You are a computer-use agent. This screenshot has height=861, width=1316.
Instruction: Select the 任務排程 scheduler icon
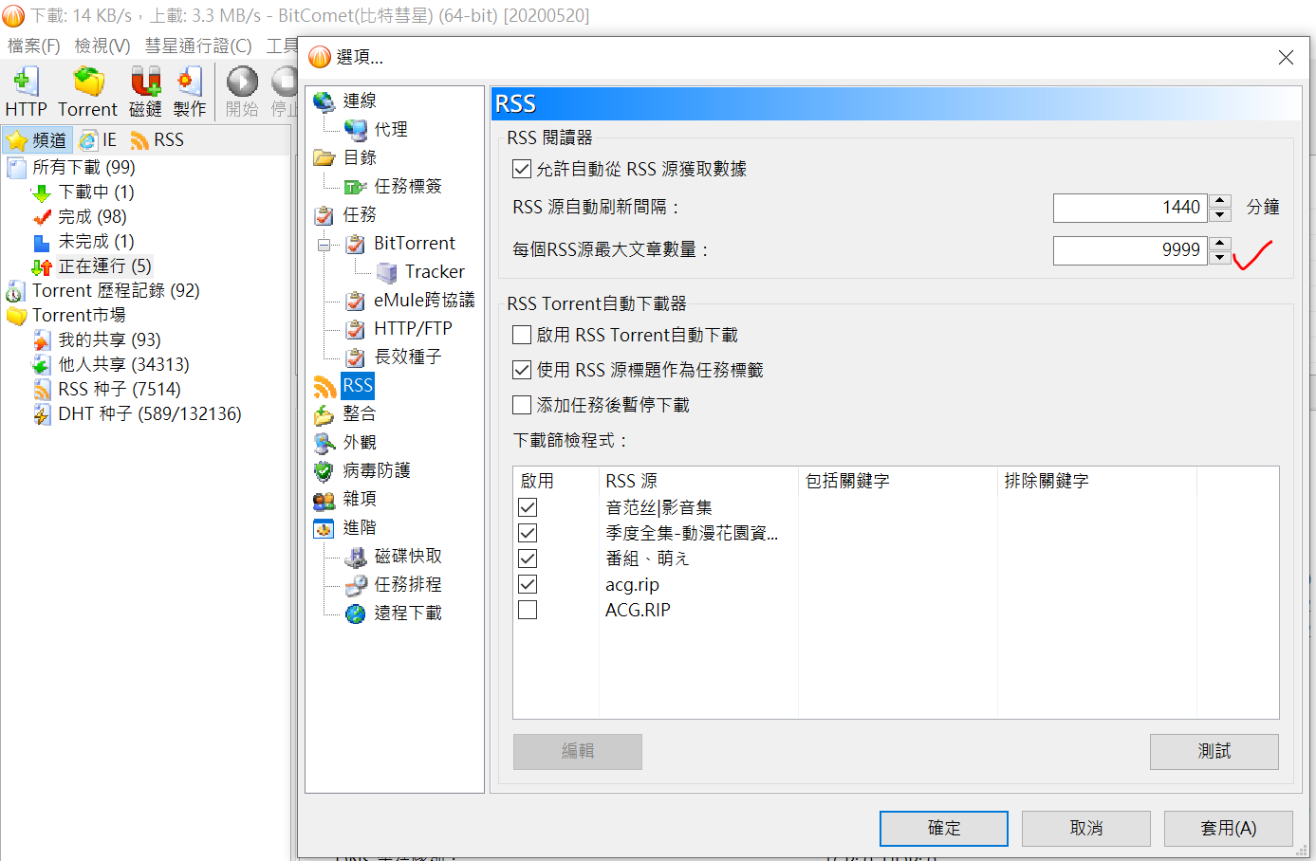(x=356, y=585)
